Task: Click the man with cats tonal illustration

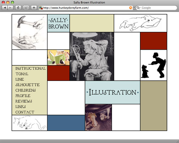Action: coord(92,57)
